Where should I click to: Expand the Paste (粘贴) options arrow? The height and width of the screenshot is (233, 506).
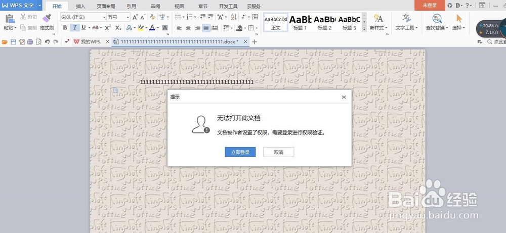[16, 28]
